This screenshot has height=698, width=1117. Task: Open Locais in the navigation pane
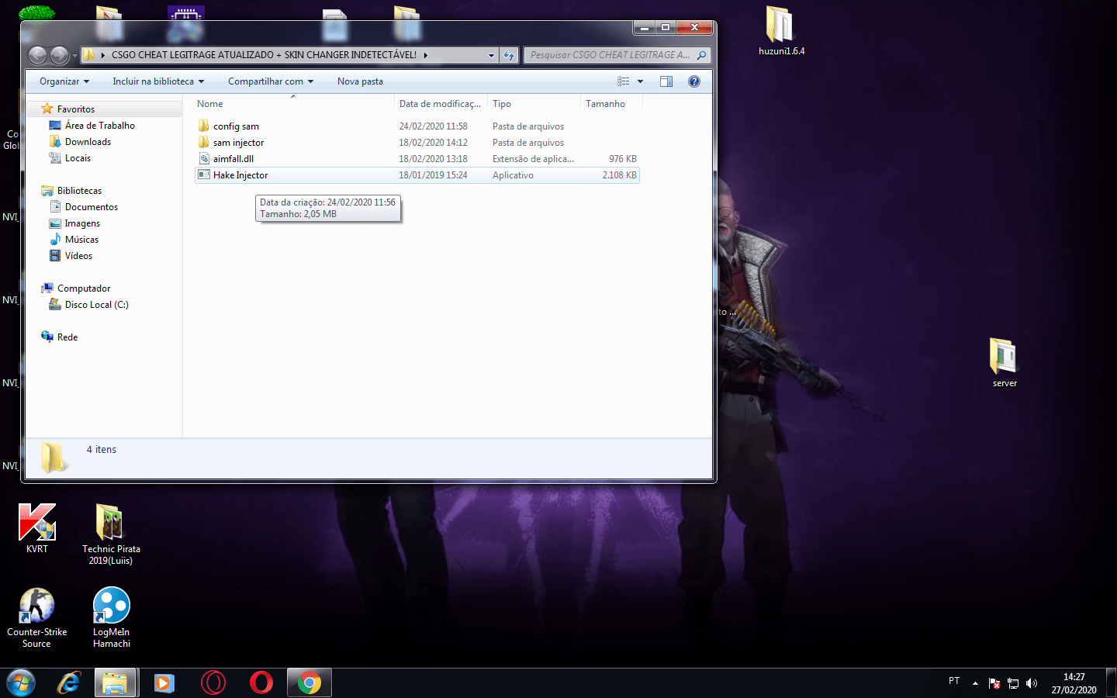click(x=78, y=158)
